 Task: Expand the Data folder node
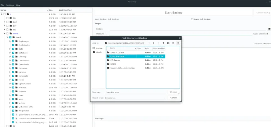pos(10,49)
